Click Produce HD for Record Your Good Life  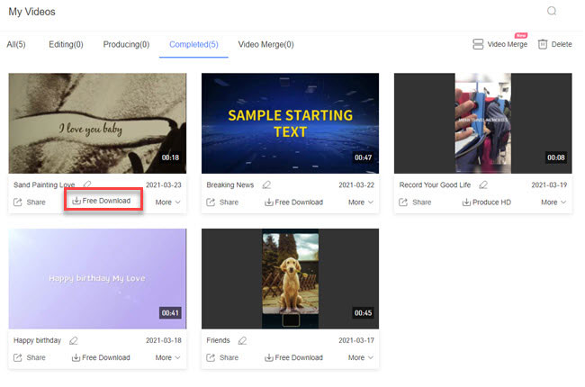point(491,202)
